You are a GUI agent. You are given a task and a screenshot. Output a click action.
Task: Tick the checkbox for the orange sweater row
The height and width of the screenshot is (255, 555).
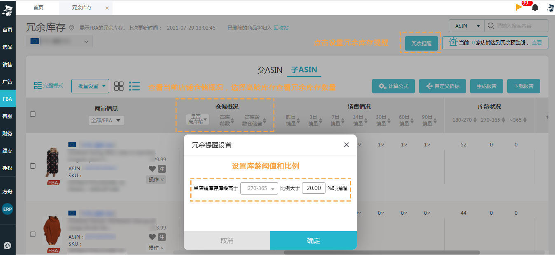[x=33, y=234]
